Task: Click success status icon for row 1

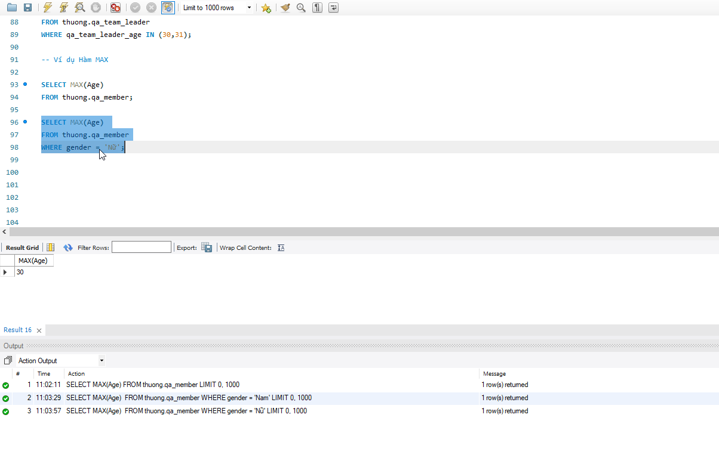Action: pyautogui.click(x=6, y=385)
